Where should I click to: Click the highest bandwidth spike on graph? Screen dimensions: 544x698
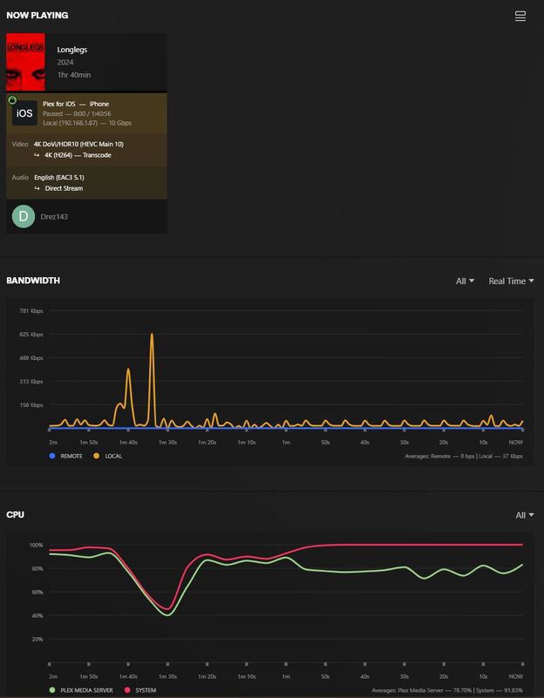tap(152, 334)
